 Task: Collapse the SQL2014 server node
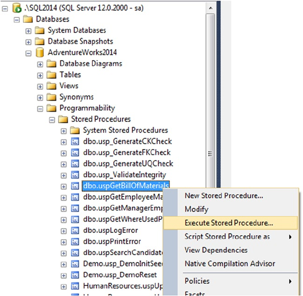5,9
